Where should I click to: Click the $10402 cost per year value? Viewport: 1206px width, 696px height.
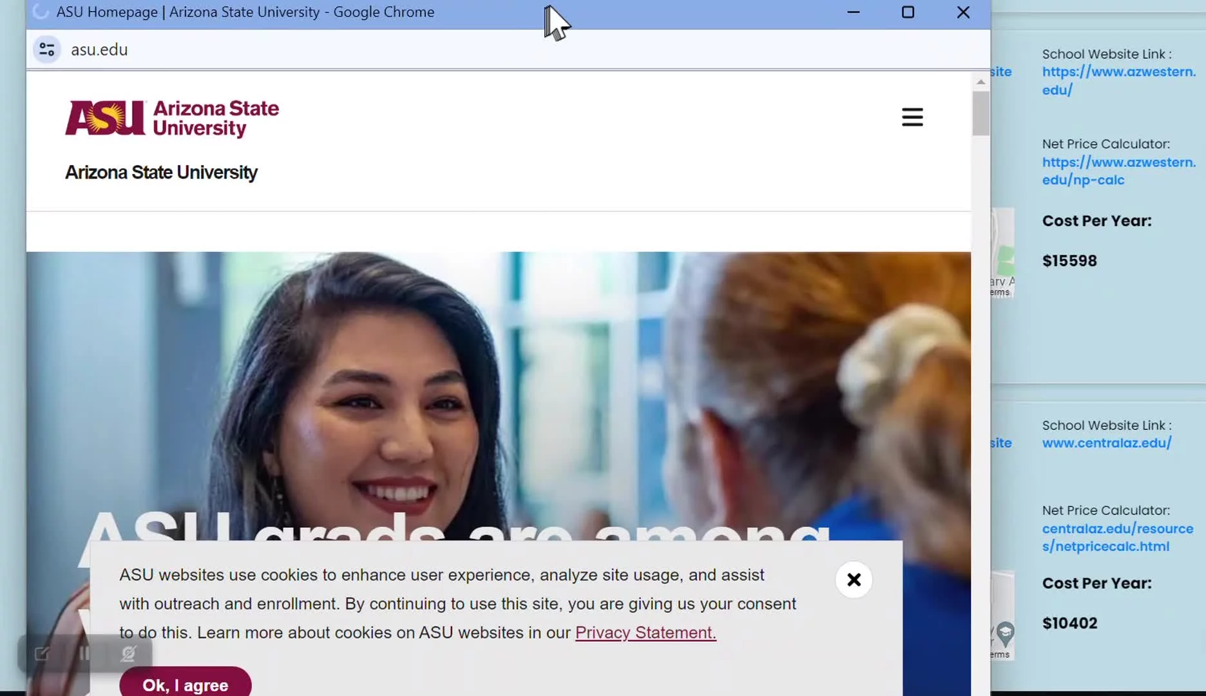[1069, 623]
